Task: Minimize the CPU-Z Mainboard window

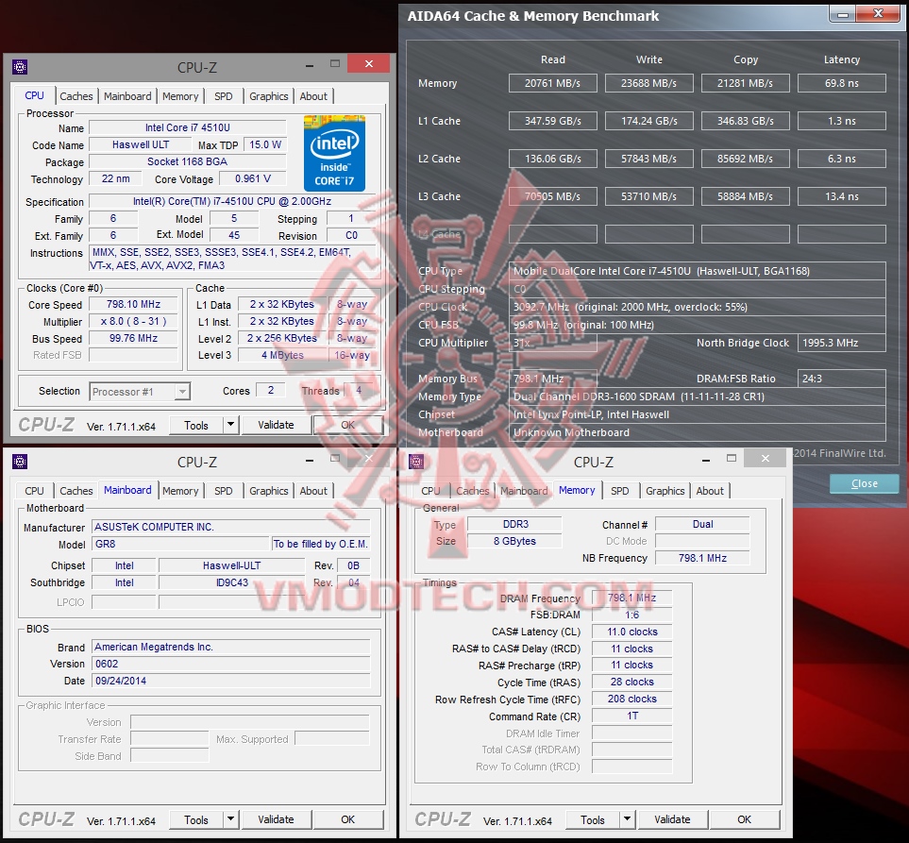Action: [x=310, y=460]
